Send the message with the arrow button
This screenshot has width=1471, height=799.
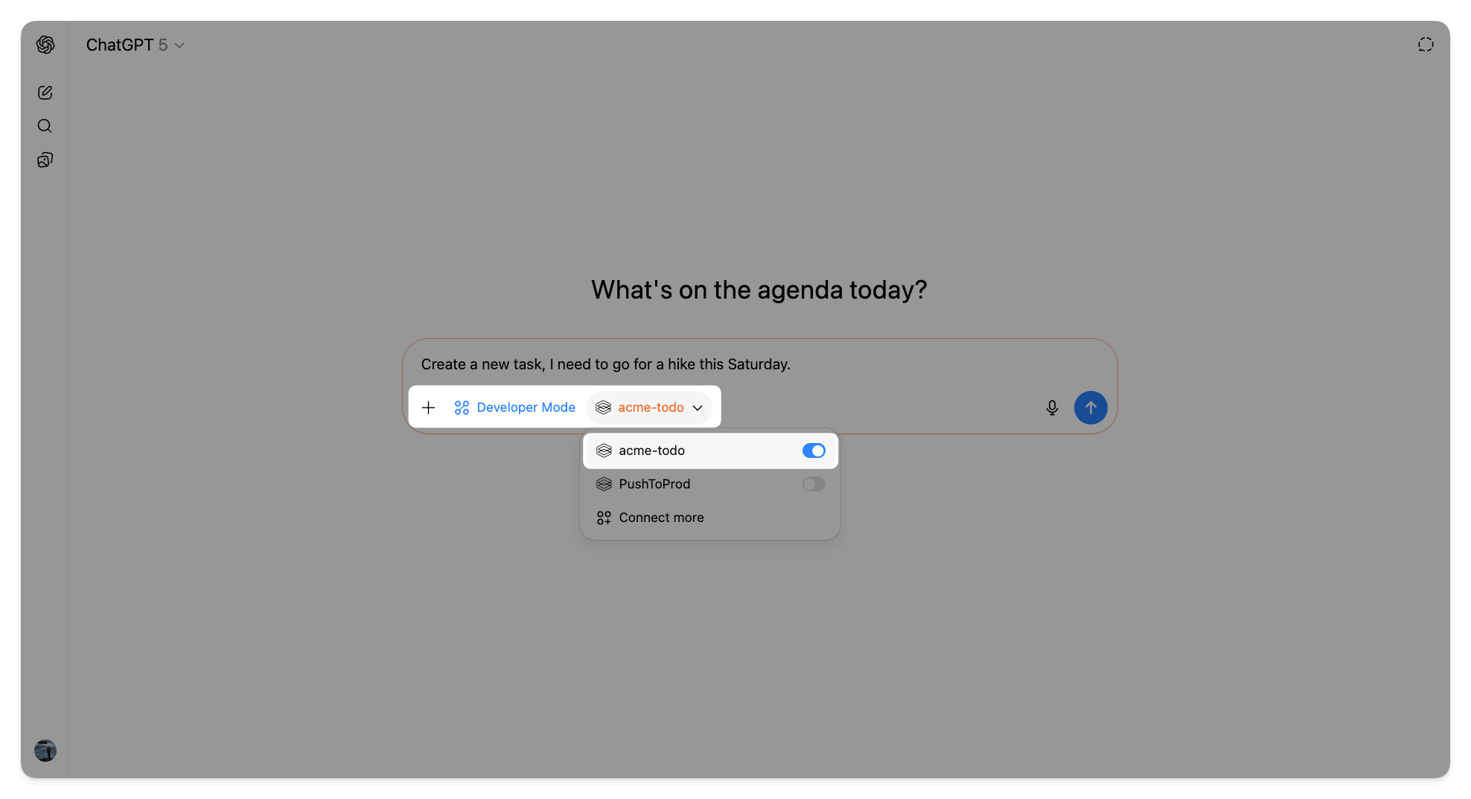click(1091, 407)
